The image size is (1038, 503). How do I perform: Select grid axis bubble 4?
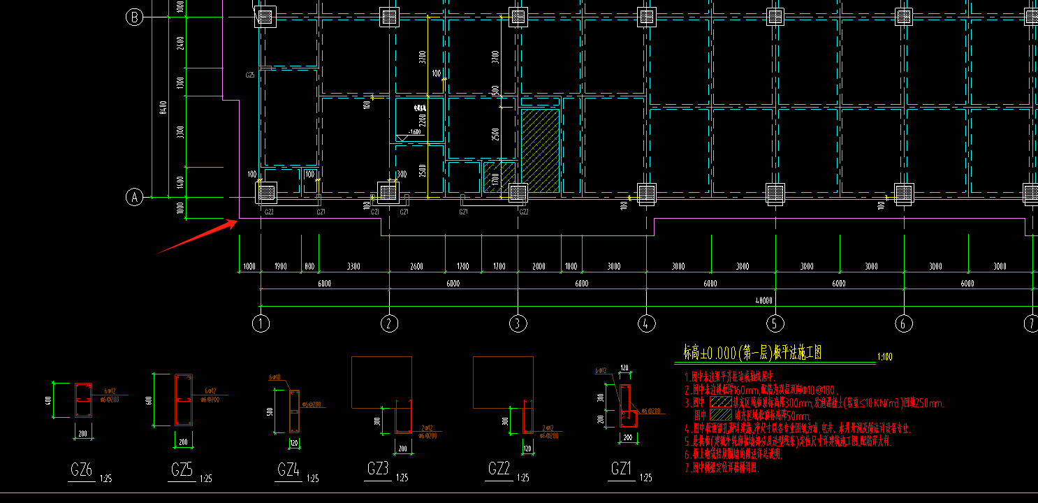(646, 323)
